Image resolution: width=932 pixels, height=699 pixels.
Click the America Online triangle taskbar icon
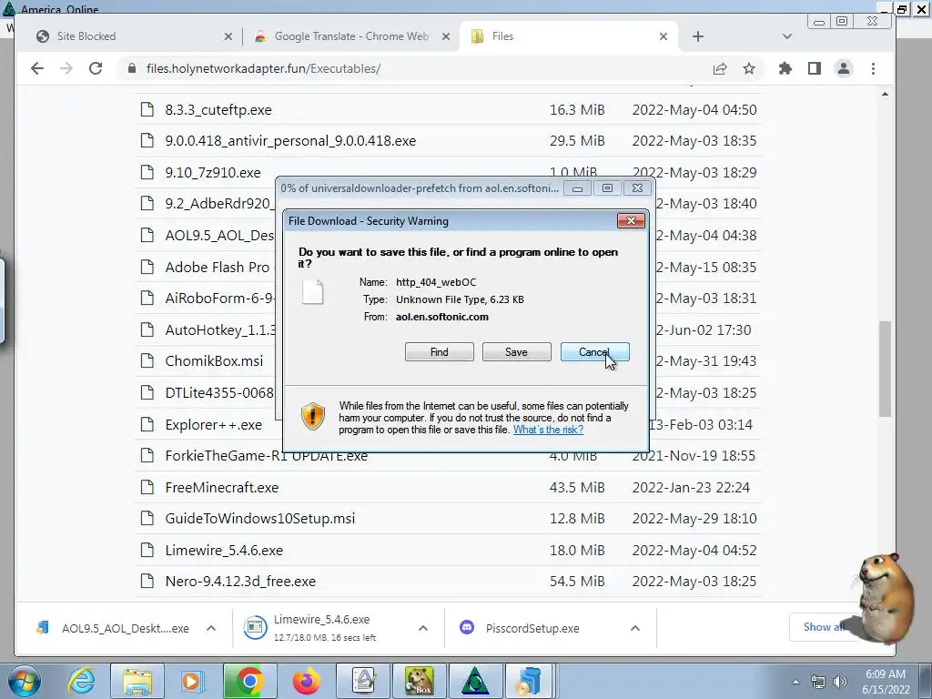point(475,681)
